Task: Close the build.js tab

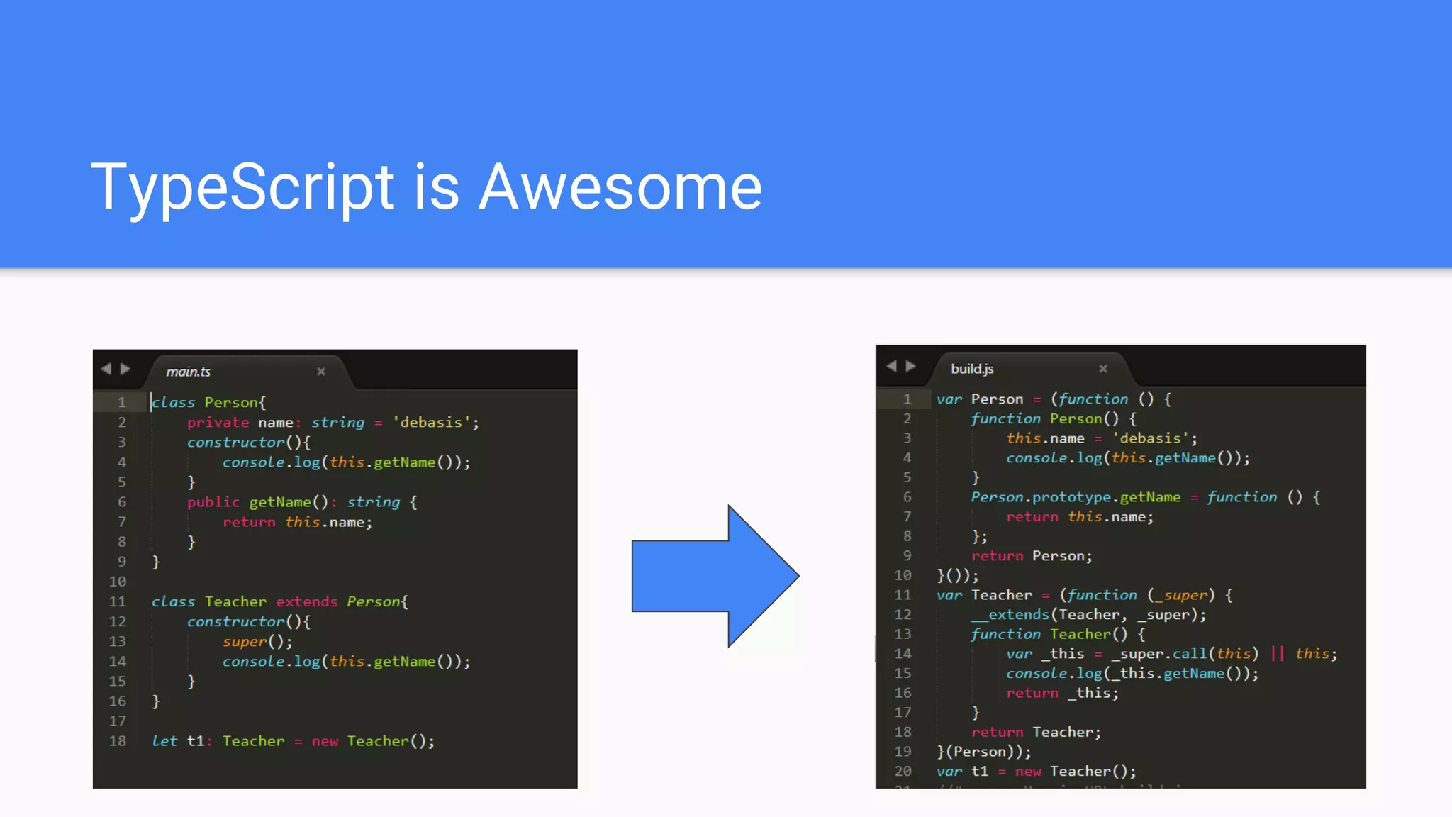Action: click(x=1103, y=369)
